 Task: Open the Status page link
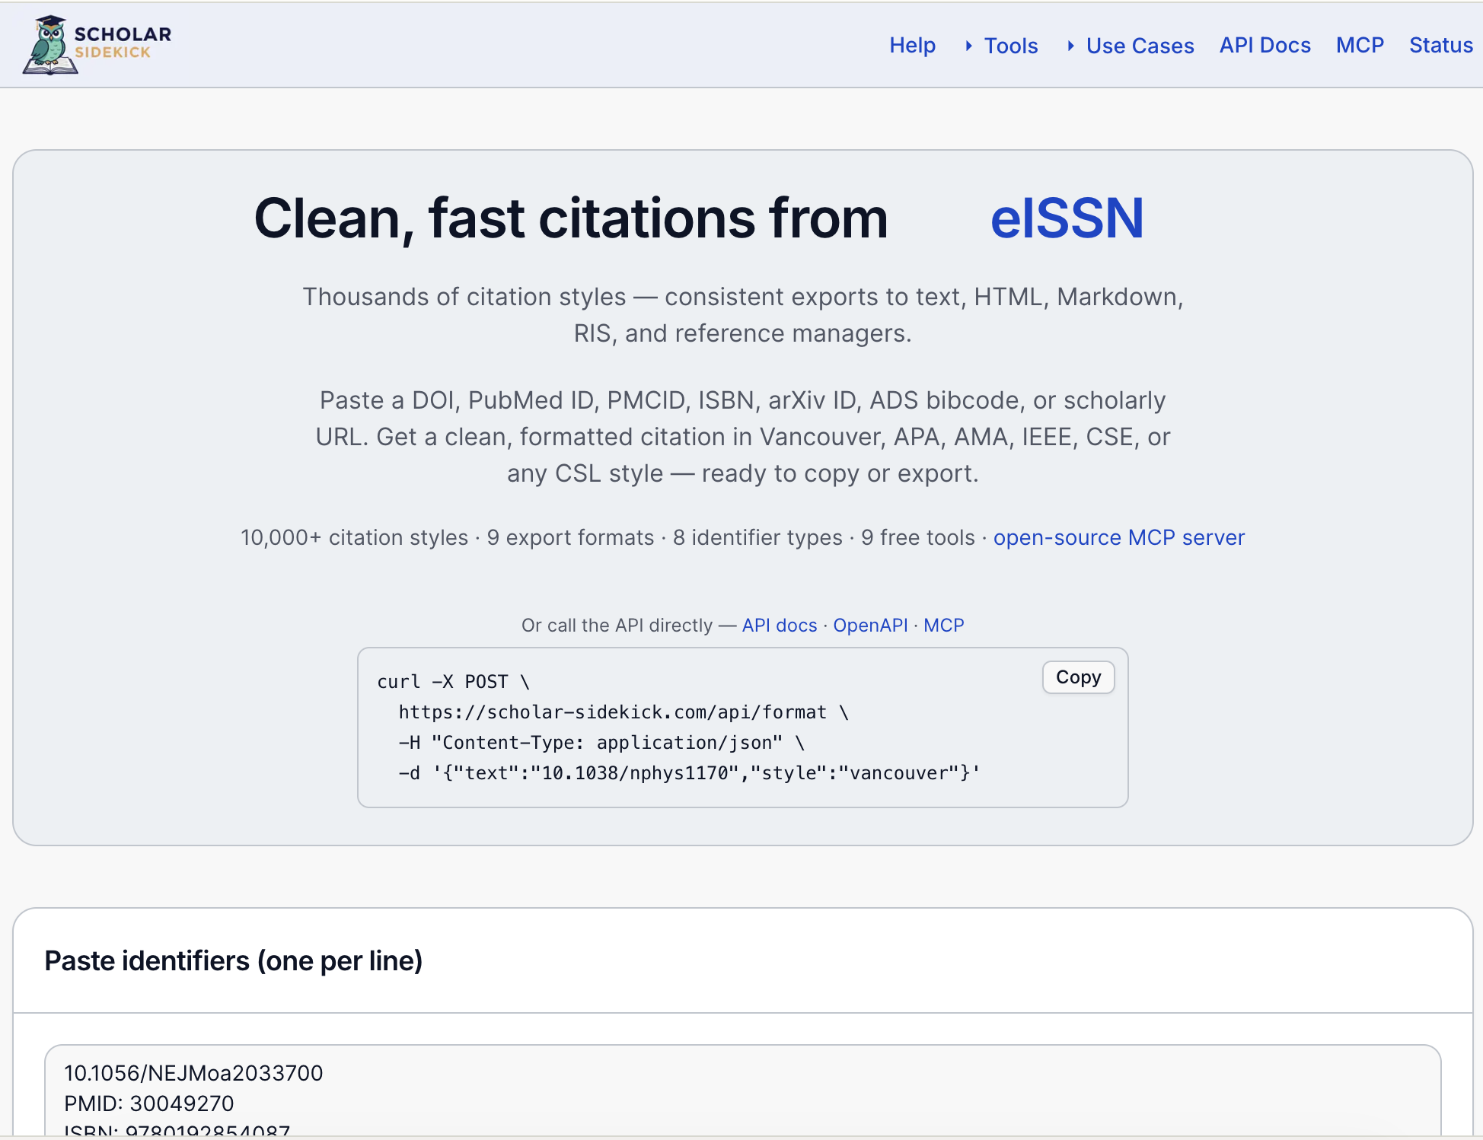point(1441,46)
